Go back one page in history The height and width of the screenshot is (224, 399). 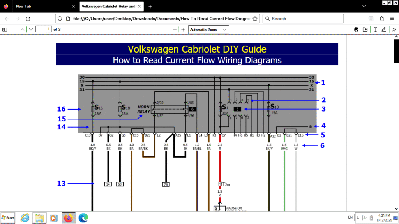[7, 19]
